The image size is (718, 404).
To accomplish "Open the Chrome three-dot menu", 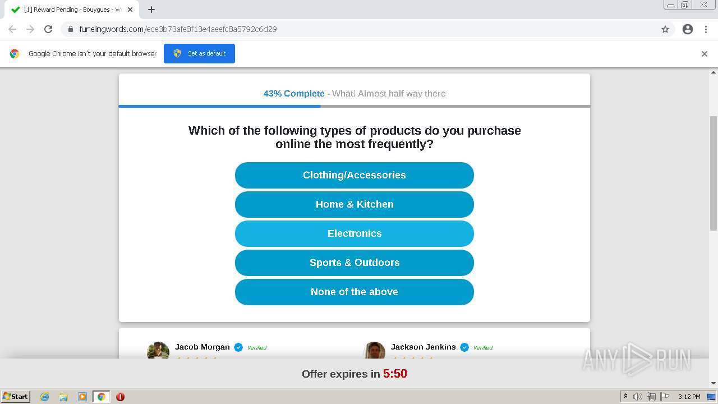I will click(706, 29).
